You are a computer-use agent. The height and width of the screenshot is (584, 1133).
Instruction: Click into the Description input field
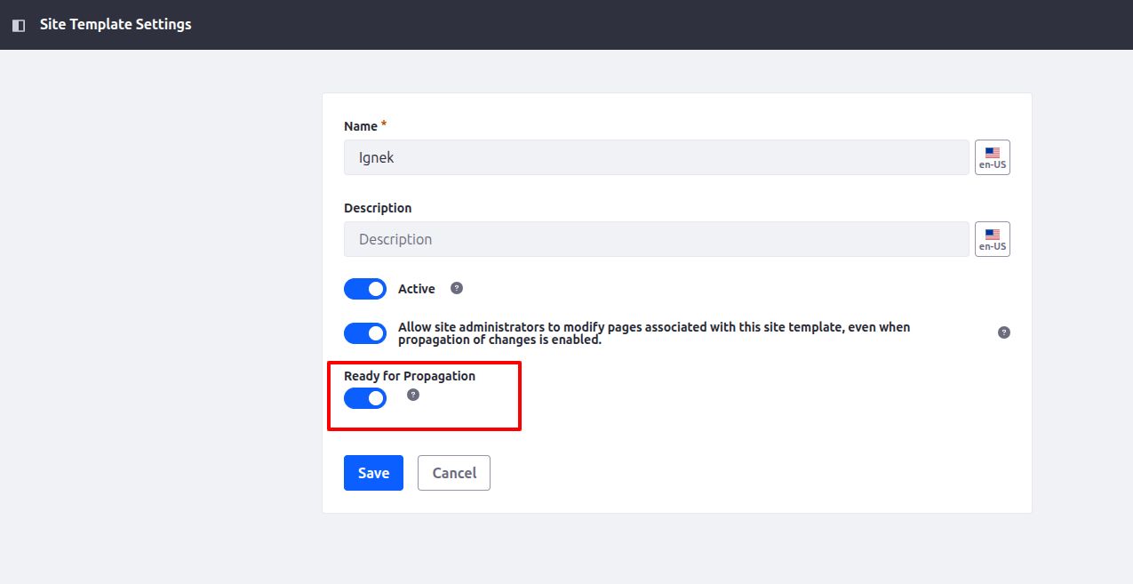click(x=657, y=239)
